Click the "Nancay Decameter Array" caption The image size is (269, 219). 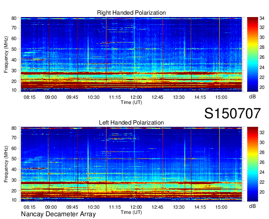point(58,214)
